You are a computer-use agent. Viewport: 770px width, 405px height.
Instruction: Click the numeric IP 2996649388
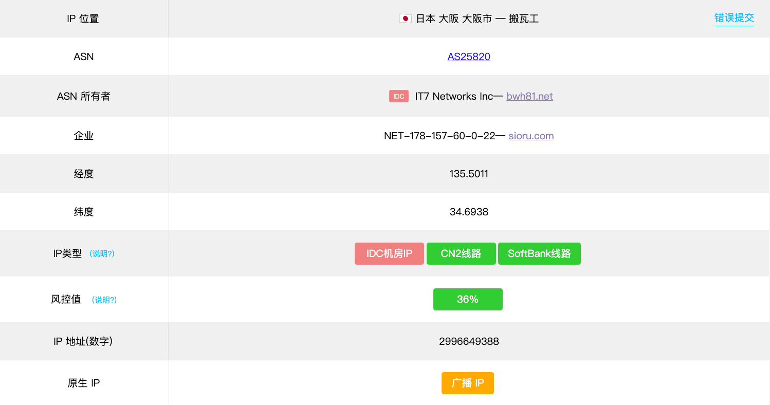(x=469, y=341)
